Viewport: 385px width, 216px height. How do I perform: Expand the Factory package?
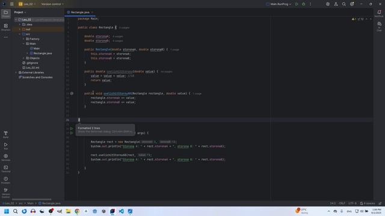coord(23,39)
